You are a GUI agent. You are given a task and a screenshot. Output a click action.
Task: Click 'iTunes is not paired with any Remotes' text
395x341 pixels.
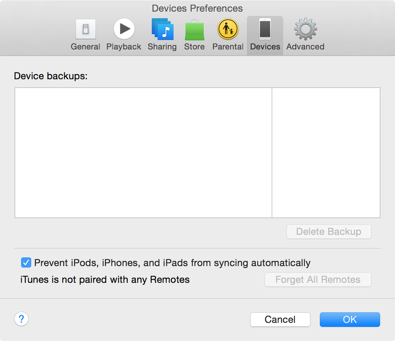coord(105,280)
